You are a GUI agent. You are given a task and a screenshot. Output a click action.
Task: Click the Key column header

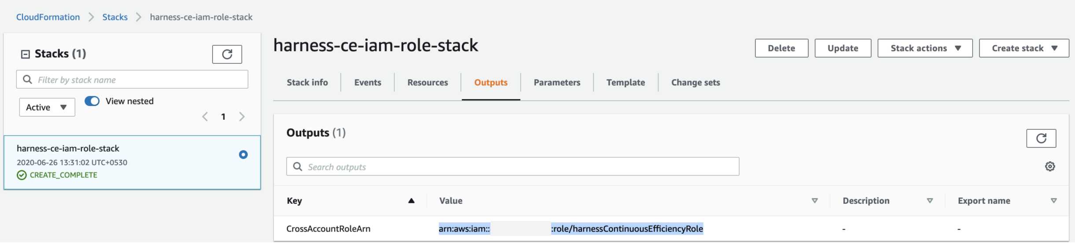coord(295,201)
